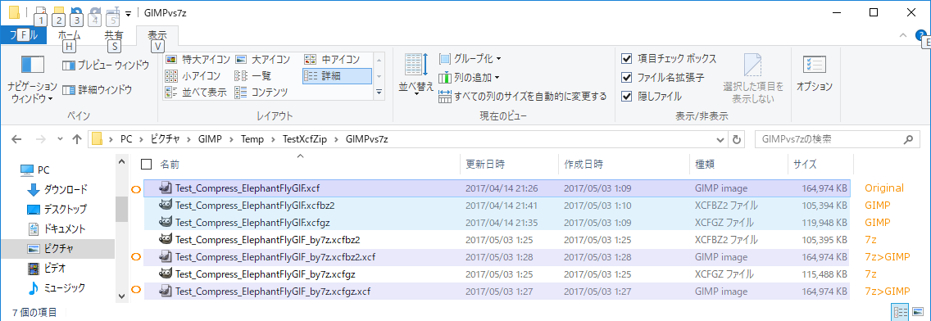Open Documents (ドキュメント) in navigation pane

pos(57,229)
